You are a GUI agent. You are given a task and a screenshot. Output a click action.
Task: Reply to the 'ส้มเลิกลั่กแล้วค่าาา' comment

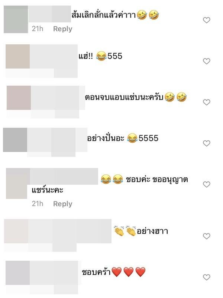pyautogui.click(x=62, y=29)
